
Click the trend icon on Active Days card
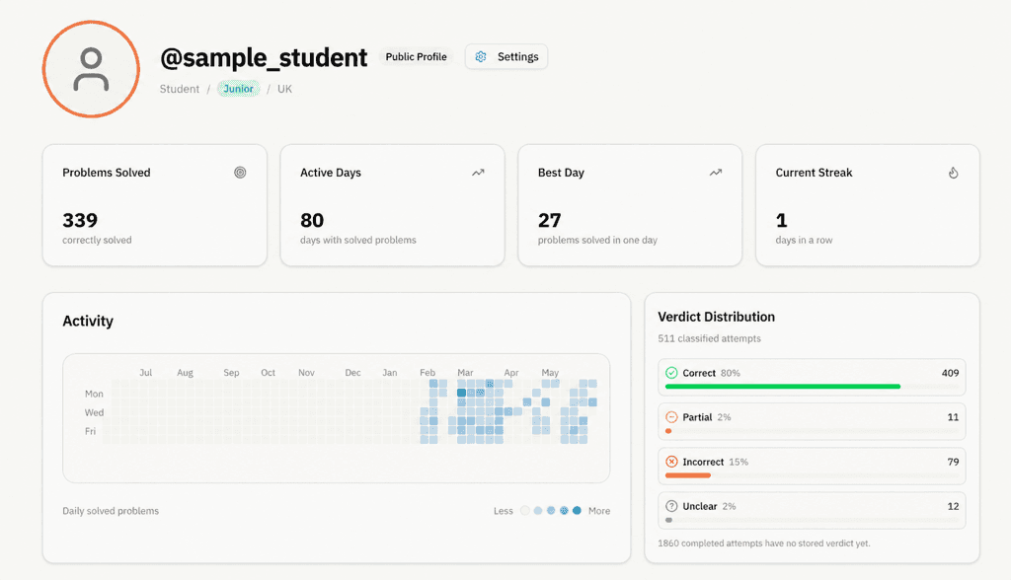point(478,172)
